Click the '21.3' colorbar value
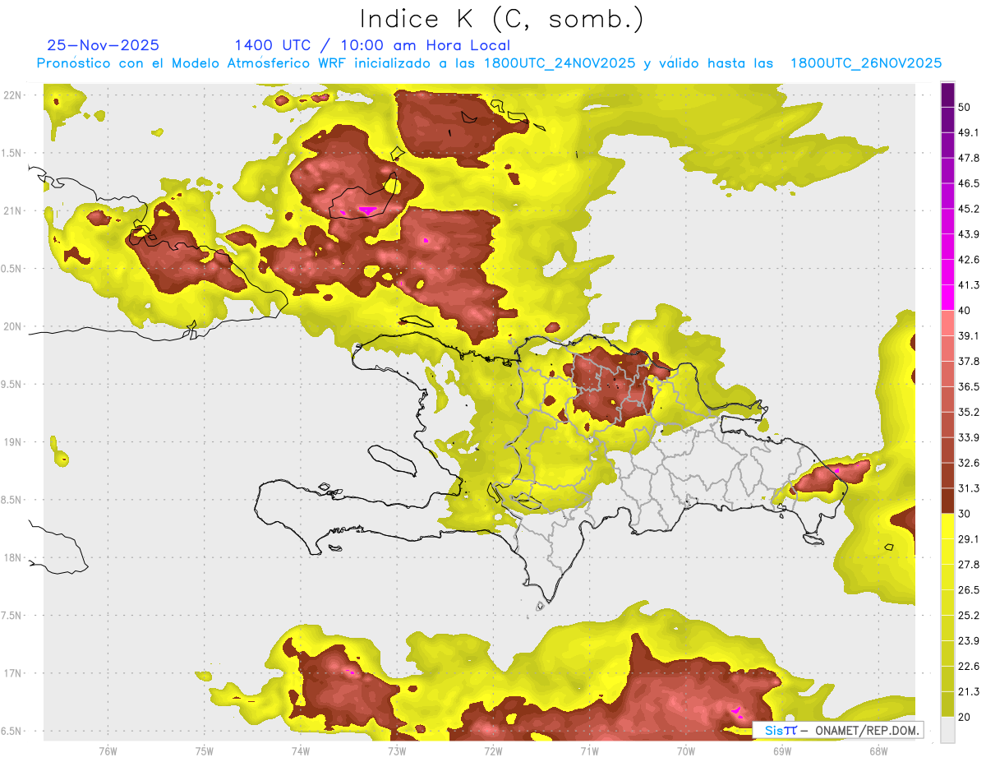 tap(968, 692)
